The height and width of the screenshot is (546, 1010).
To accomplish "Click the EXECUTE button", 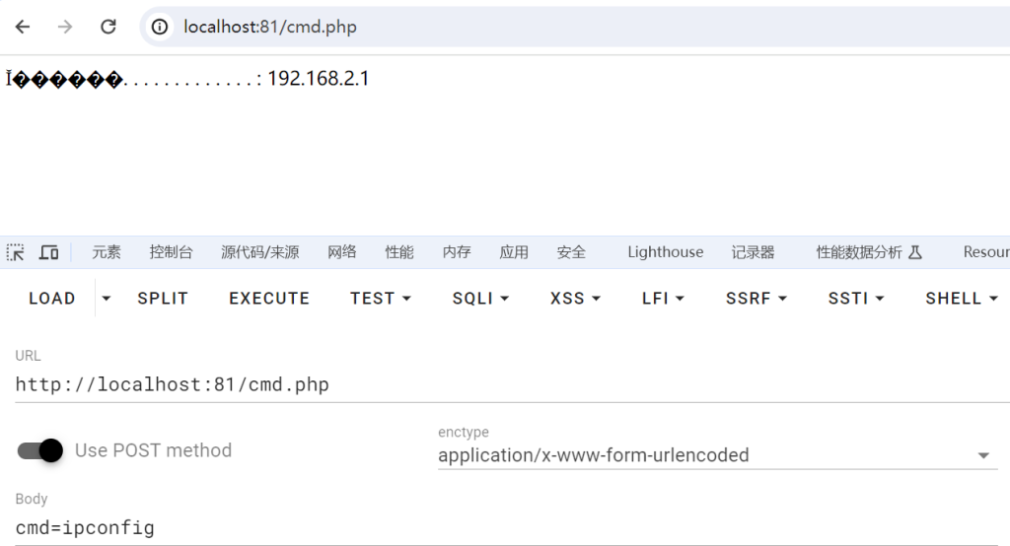I will [x=269, y=298].
